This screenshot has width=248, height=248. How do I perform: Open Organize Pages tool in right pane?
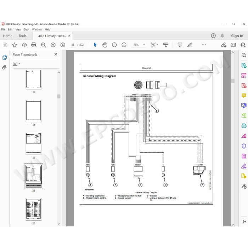244,75
